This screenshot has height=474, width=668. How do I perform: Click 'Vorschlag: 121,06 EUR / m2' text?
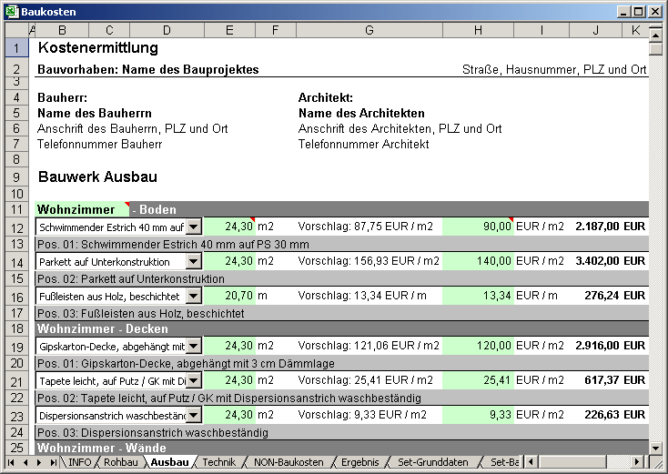click(x=369, y=346)
